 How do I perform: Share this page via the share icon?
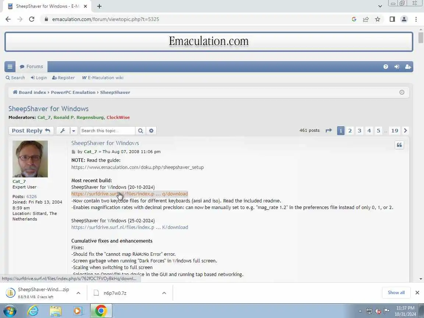(x=365, y=19)
